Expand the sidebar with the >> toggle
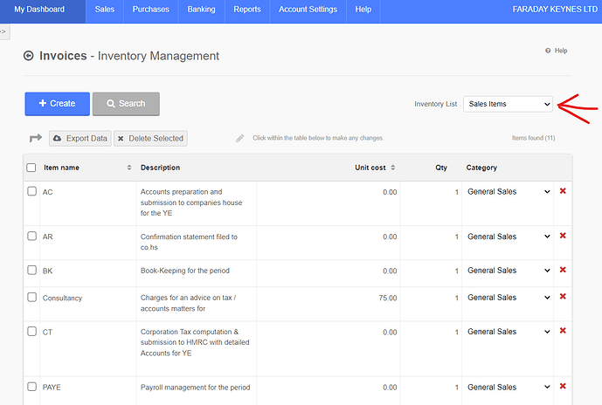602x405 pixels. (x=3, y=31)
